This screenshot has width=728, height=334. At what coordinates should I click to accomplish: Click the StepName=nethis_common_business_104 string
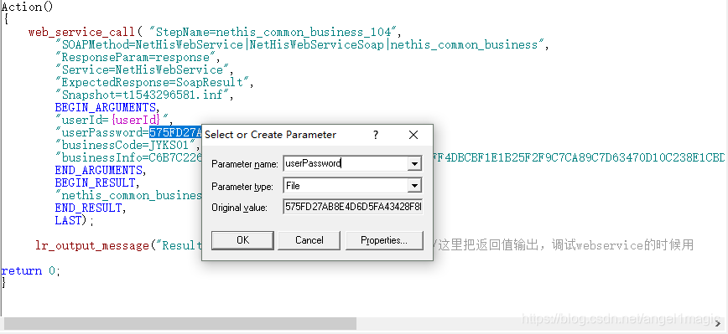click(x=275, y=33)
